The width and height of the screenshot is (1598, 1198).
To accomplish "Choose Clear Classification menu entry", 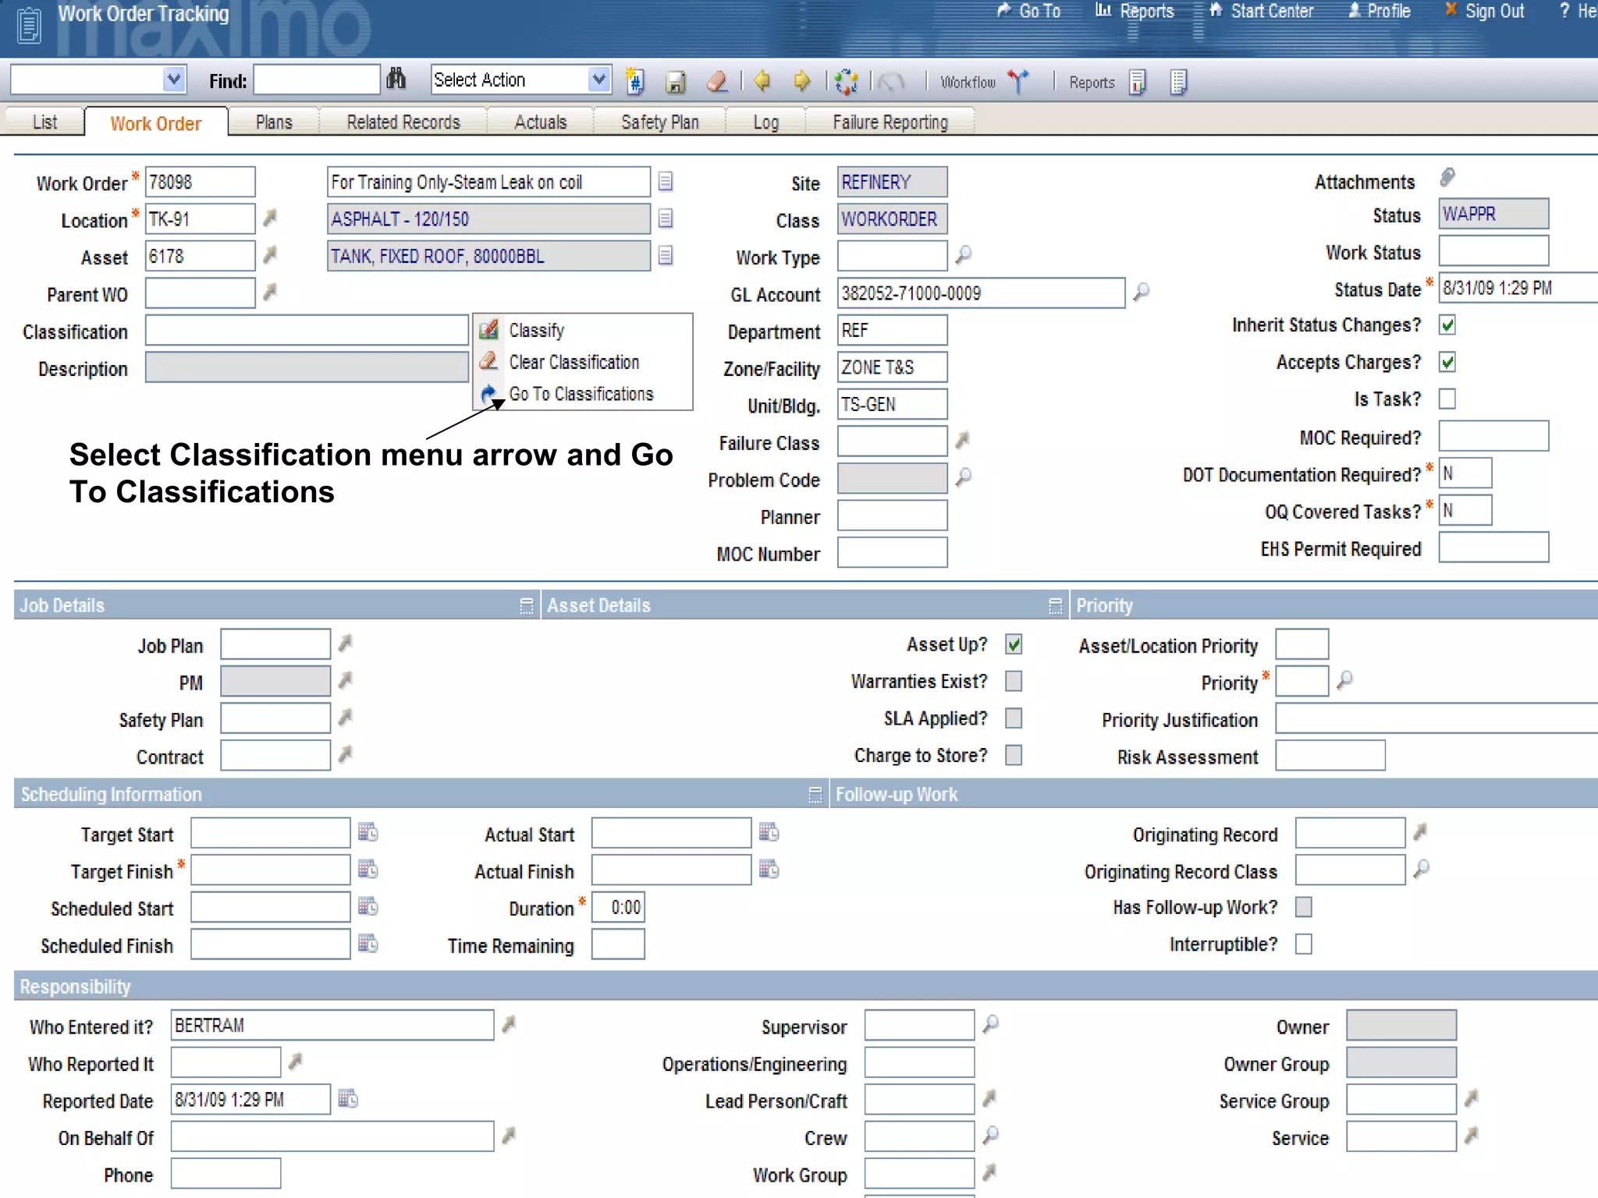I will (x=574, y=362).
